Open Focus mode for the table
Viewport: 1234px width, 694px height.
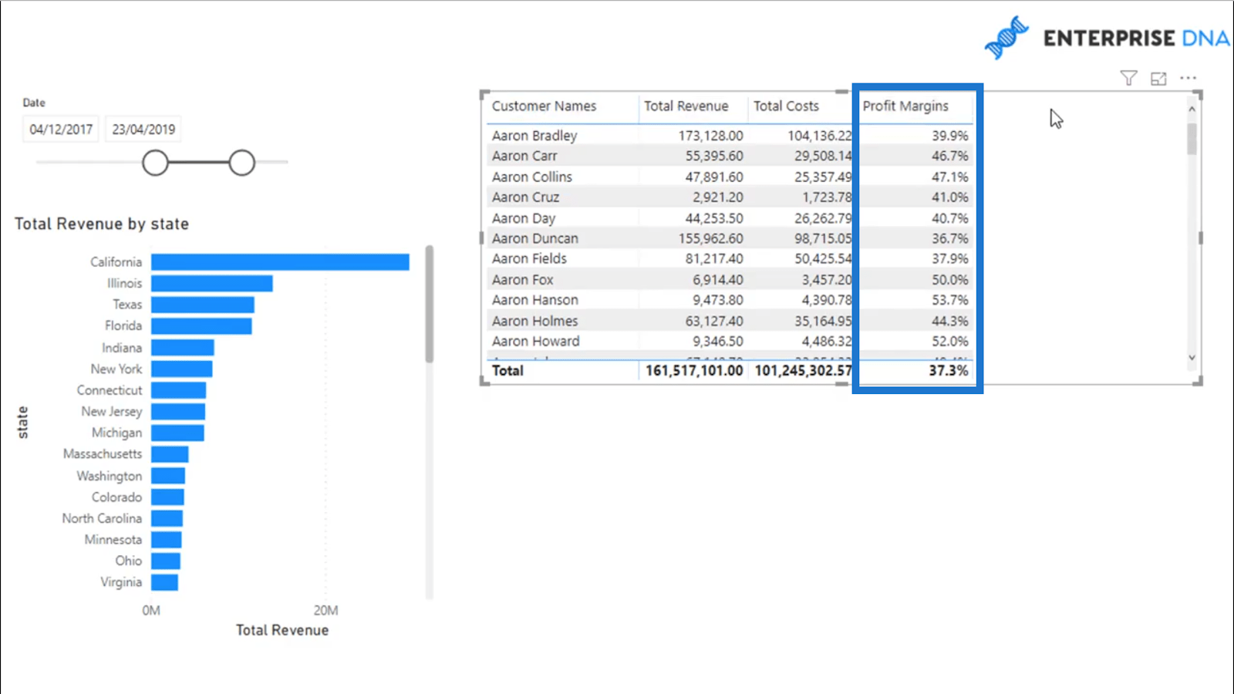[1158, 78]
